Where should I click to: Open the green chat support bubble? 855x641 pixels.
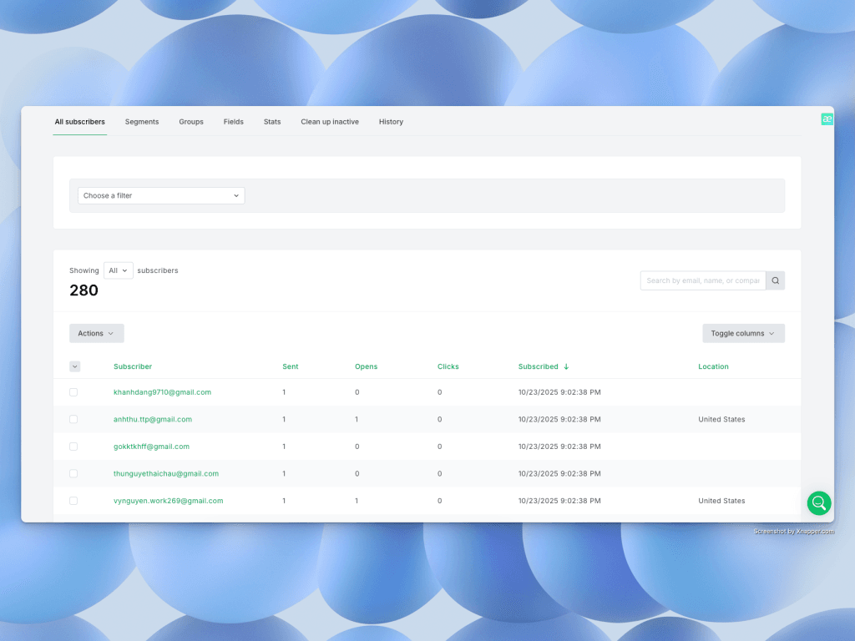point(819,503)
